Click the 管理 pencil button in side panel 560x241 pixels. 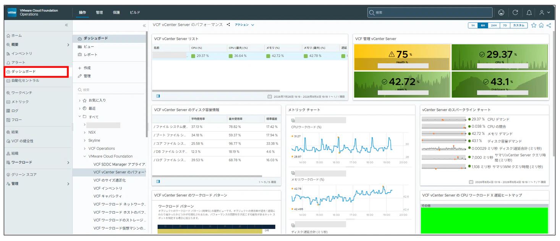84,76
